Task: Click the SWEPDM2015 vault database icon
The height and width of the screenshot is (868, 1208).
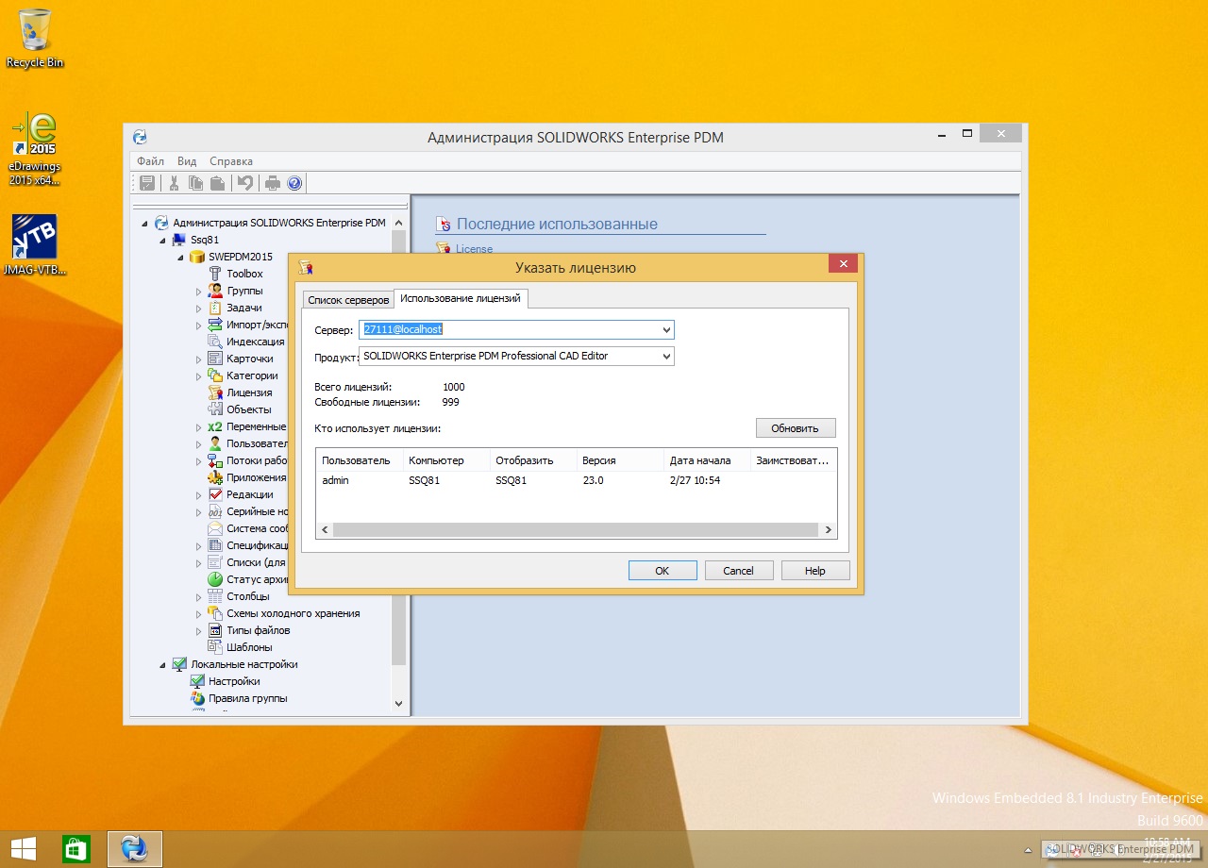Action: (197, 257)
